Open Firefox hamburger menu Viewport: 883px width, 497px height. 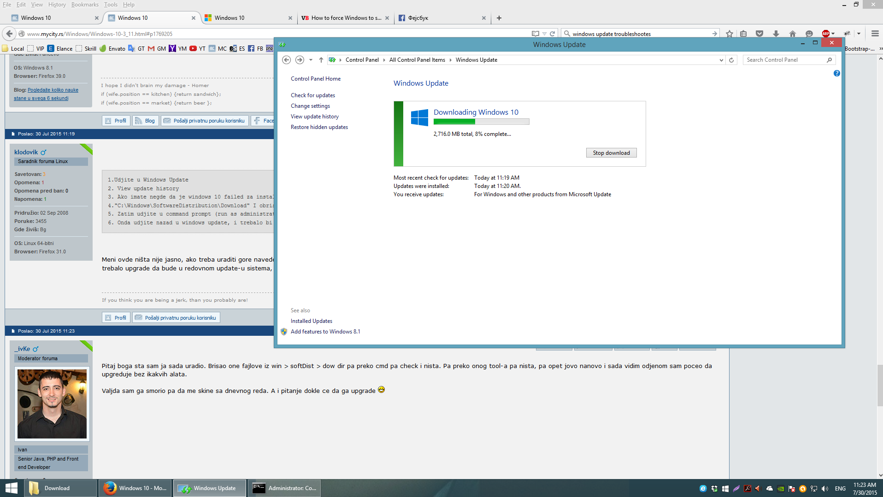pos(875,34)
